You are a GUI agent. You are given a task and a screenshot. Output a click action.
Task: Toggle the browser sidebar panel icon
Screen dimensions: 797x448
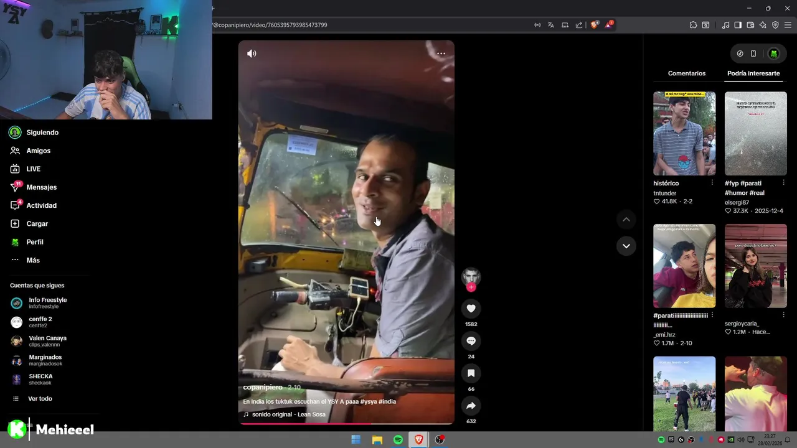point(738,25)
